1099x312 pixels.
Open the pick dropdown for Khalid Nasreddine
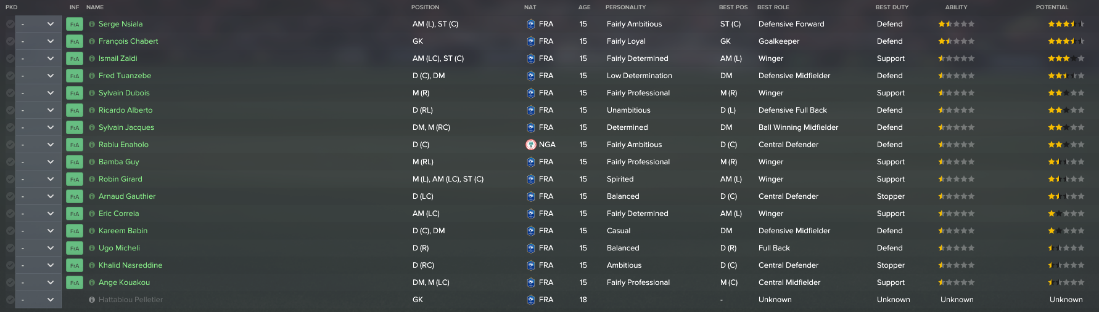click(x=38, y=265)
